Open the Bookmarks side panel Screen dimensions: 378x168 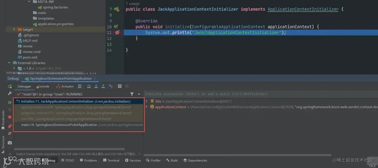point(3,120)
